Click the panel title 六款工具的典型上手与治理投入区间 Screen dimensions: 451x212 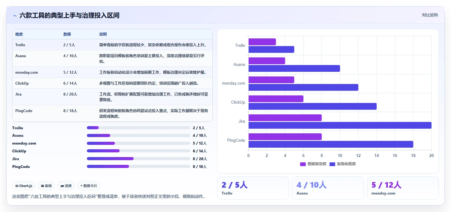point(69,16)
